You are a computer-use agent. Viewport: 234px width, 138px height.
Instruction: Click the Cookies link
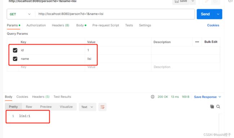point(213,25)
